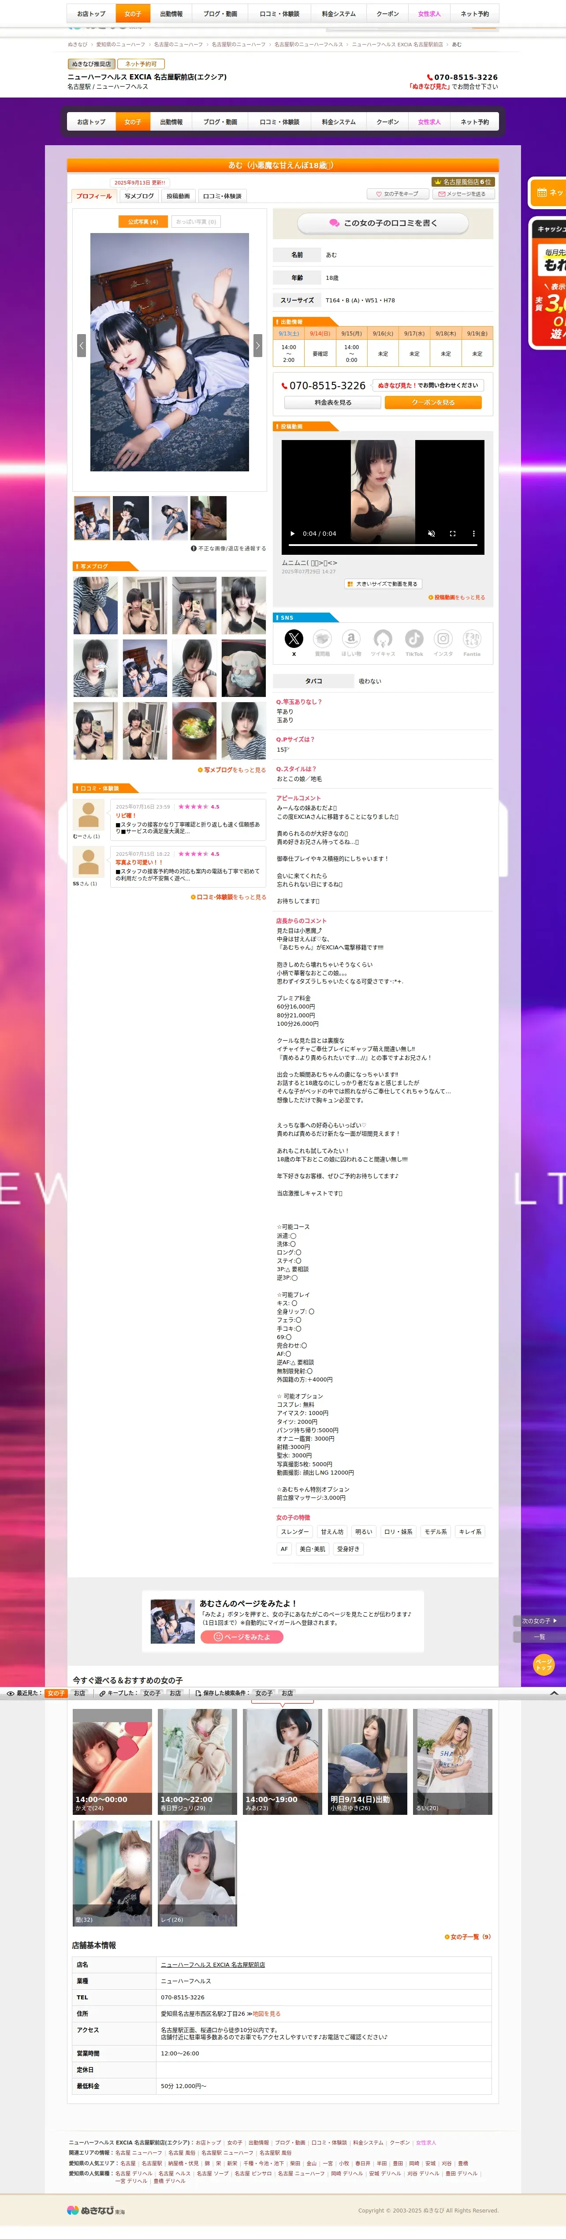Switch to the 口コミ・体験談 profile tab
Viewport: 566px width, 2239px height.
222,196
